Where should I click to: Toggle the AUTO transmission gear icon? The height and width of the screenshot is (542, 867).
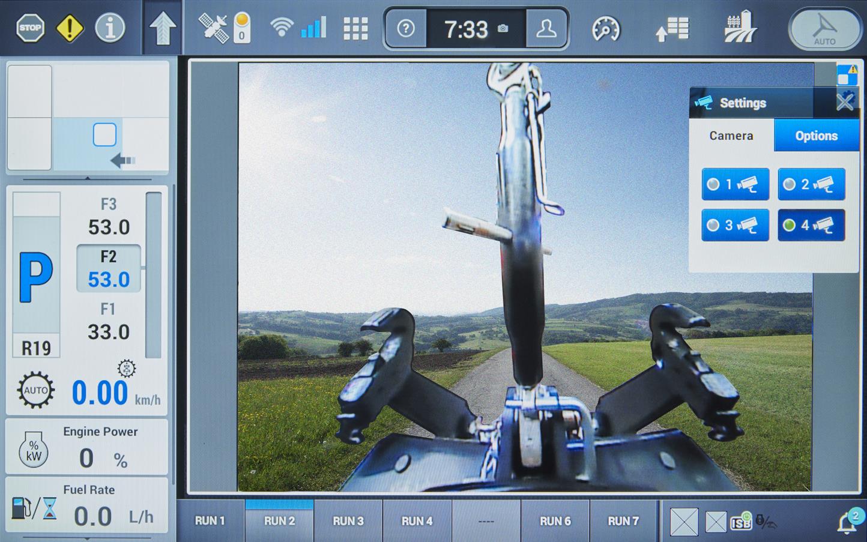pos(35,390)
